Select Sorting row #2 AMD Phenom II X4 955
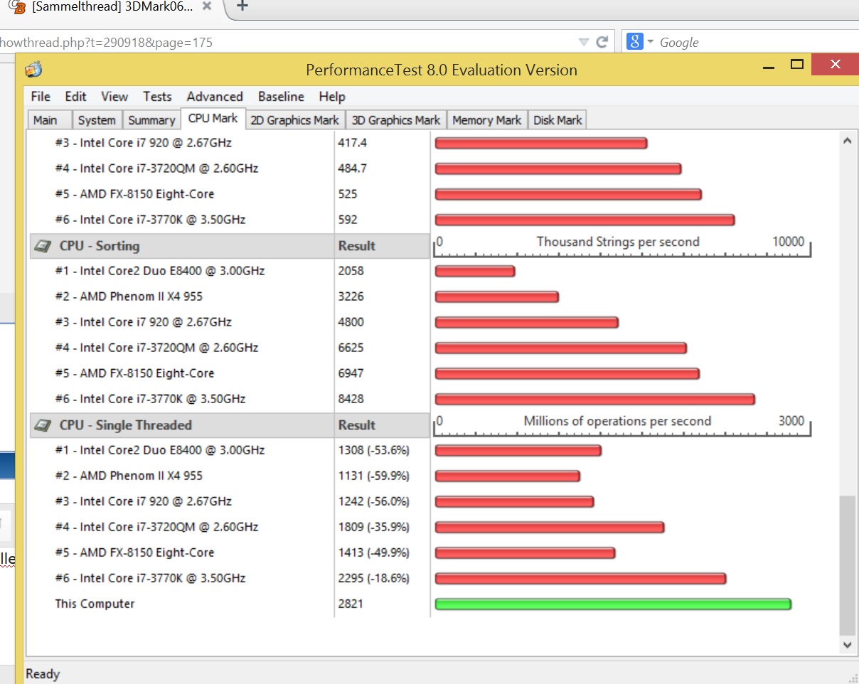 pos(129,296)
